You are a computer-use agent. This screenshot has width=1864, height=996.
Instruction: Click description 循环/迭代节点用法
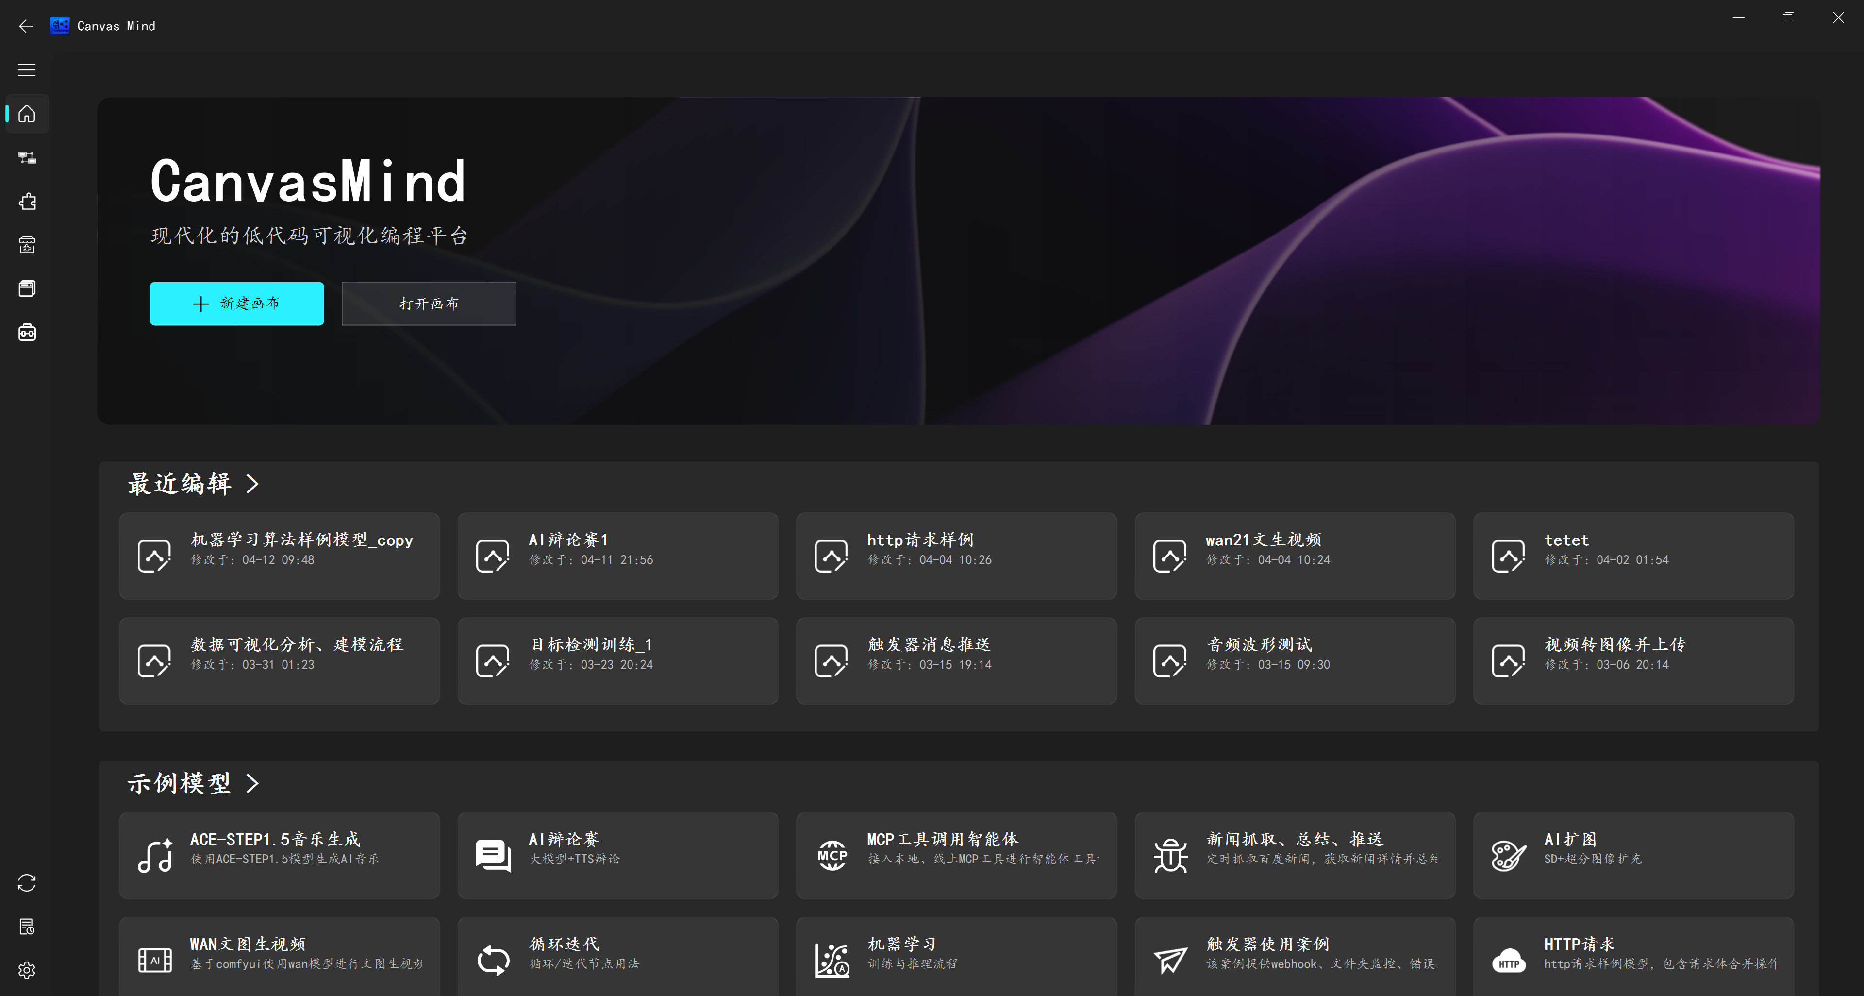tap(584, 964)
